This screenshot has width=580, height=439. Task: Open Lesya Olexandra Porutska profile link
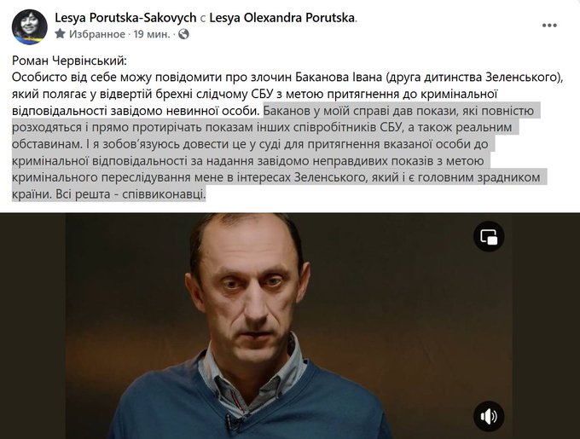point(281,17)
